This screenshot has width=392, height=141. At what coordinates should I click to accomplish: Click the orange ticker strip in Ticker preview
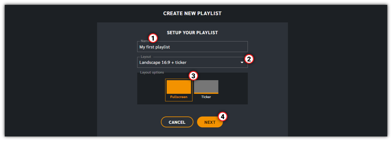point(206,93)
